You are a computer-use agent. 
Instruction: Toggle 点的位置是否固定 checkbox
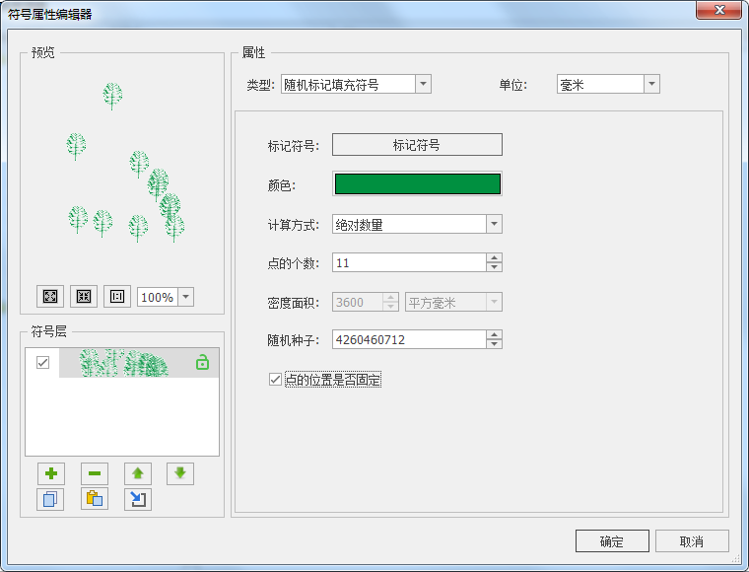pos(276,379)
